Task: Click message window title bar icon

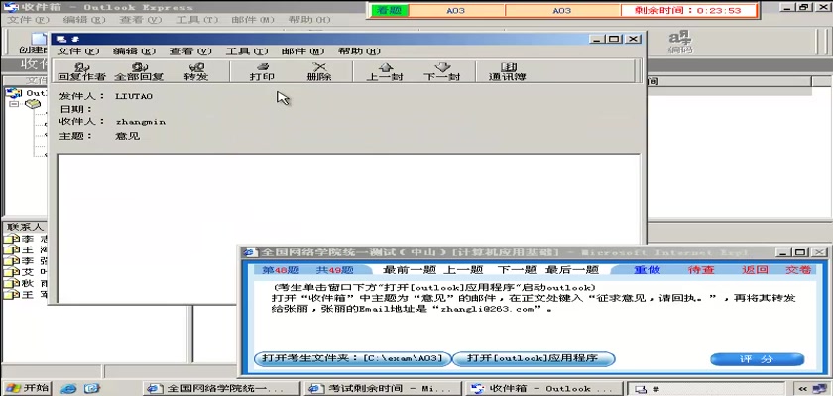Action: click(x=60, y=39)
